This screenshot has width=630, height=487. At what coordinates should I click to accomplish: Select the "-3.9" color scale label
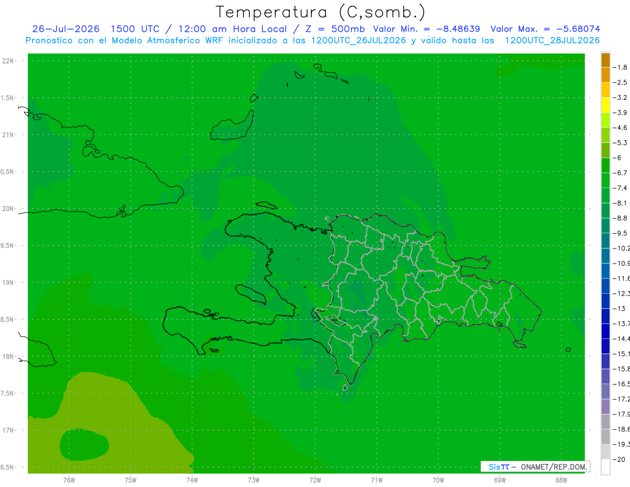(620, 112)
